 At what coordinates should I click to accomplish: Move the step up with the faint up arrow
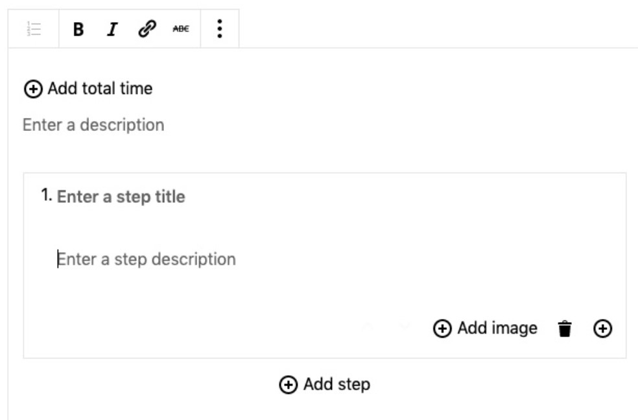click(368, 327)
